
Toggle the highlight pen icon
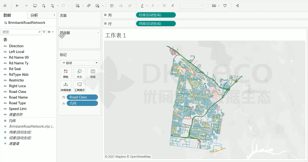(x=142, y=6)
